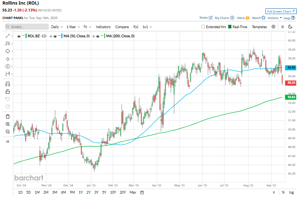Open the 1x1 grid layout dropdown

tap(147, 27)
